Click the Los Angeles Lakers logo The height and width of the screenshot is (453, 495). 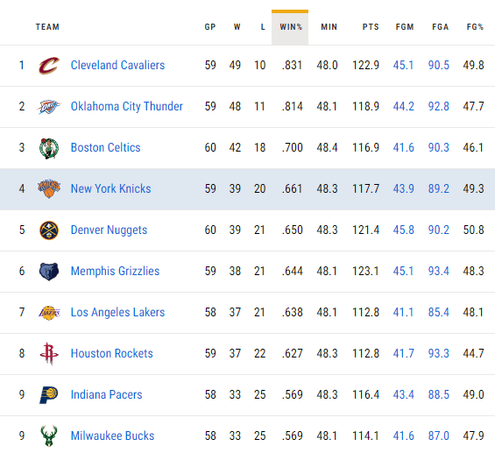click(x=49, y=313)
